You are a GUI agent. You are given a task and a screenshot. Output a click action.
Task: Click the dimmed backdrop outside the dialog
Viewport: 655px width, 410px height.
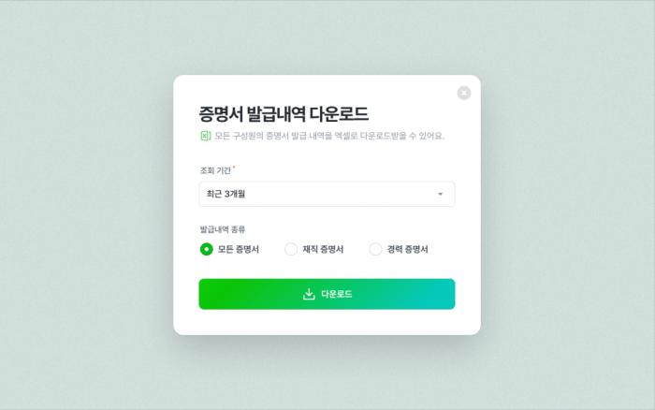[x=83, y=209]
